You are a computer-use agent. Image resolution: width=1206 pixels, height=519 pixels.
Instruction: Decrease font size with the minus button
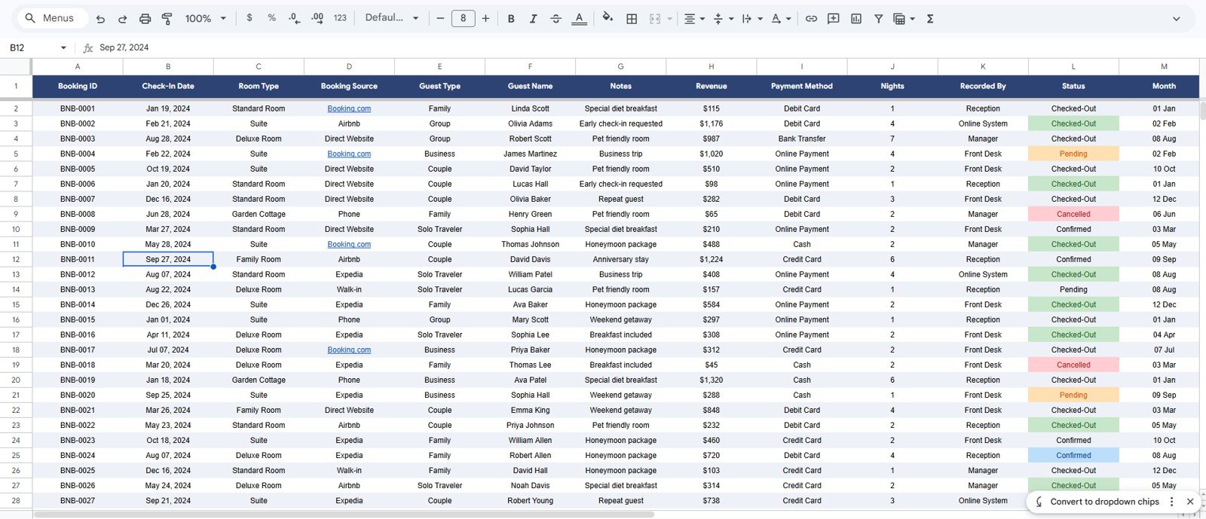pyautogui.click(x=440, y=18)
